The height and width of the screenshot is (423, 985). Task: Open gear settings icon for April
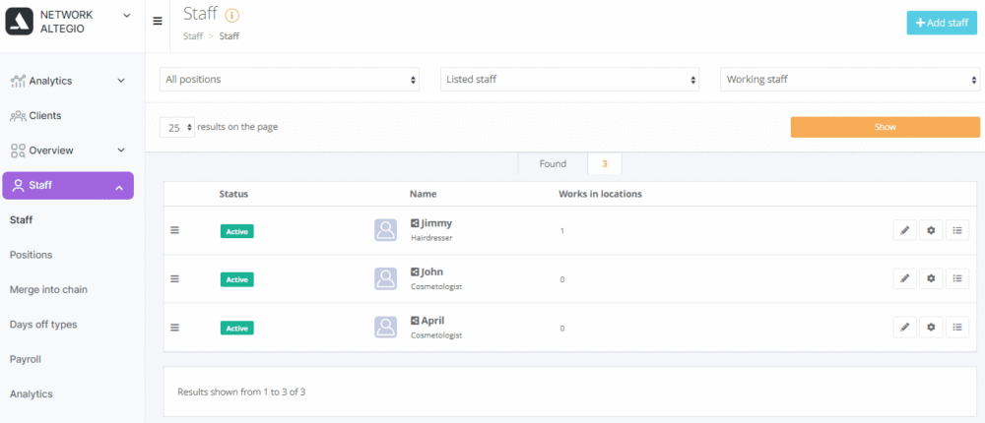tap(931, 327)
